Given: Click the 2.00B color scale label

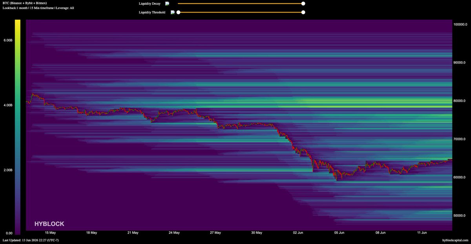Looking at the screenshot, I should click(8, 170).
